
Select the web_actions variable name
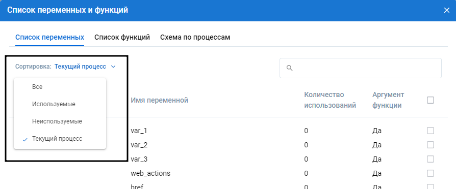pyautogui.click(x=150, y=173)
